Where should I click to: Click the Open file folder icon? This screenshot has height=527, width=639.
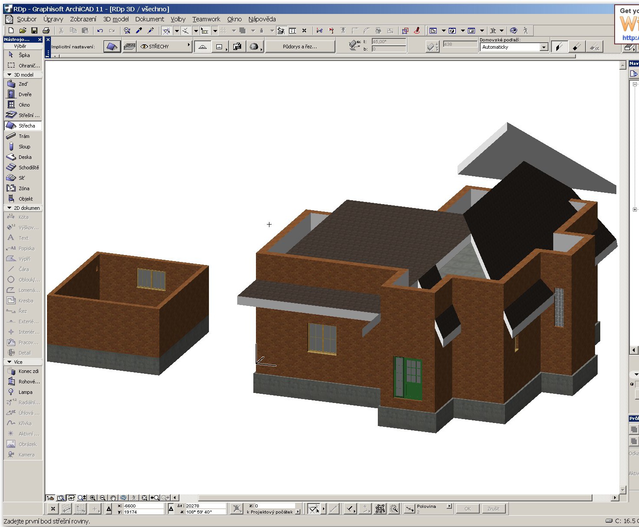point(23,30)
